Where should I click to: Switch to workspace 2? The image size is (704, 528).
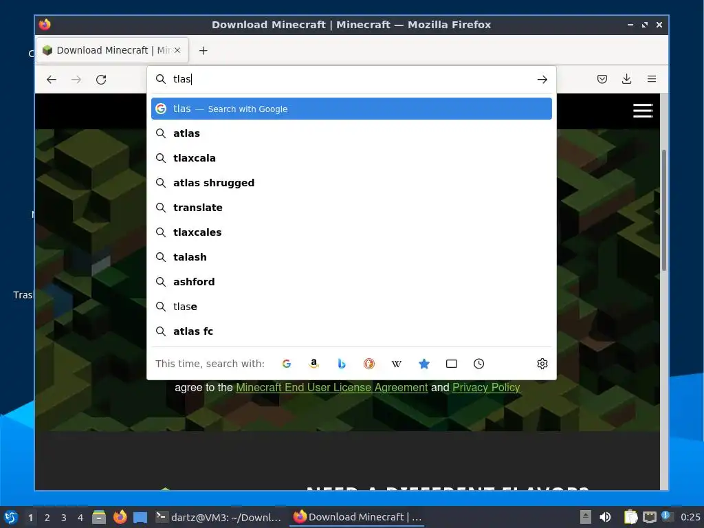(x=47, y=518)
